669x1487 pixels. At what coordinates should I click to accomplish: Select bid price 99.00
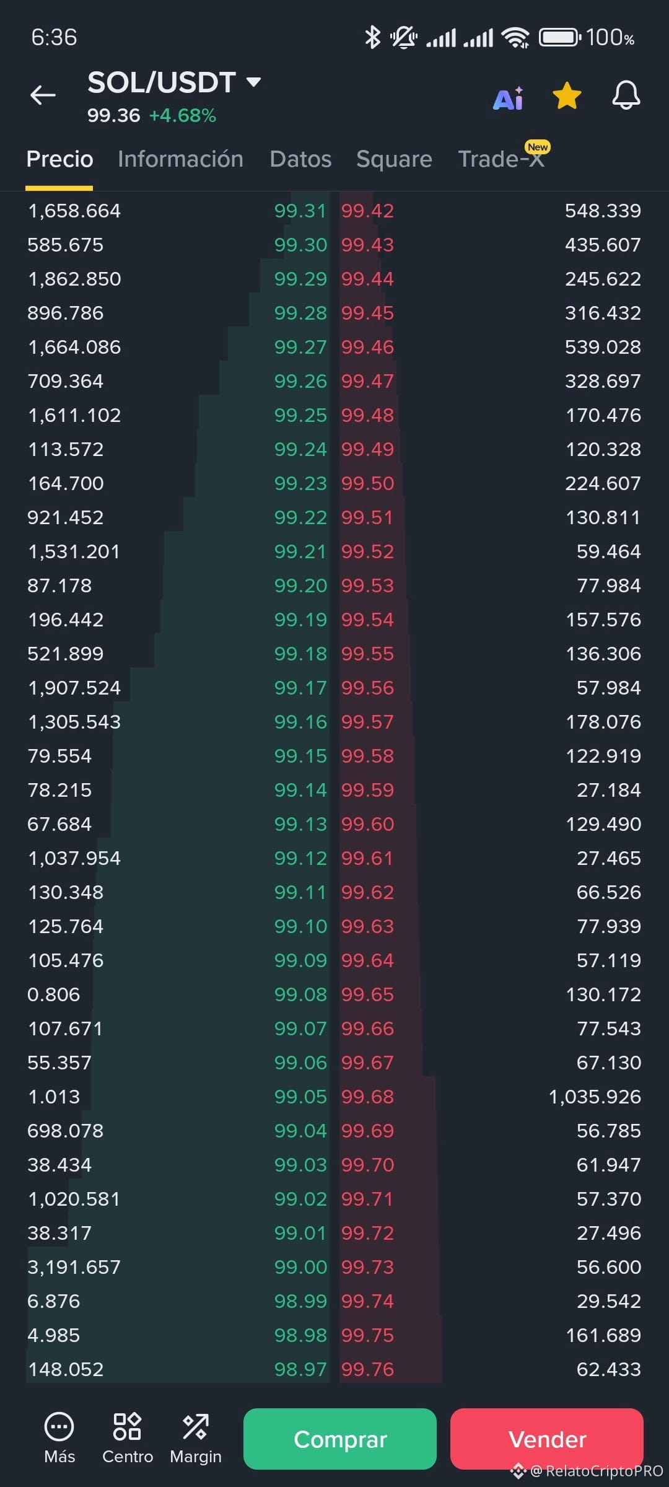pyautogui.click(x=300, y=1267)
